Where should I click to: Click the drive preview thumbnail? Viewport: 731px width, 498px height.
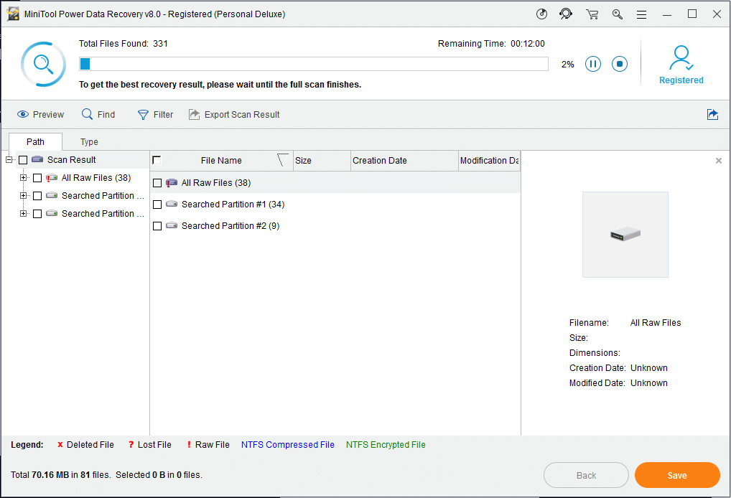tap(625, 235)
